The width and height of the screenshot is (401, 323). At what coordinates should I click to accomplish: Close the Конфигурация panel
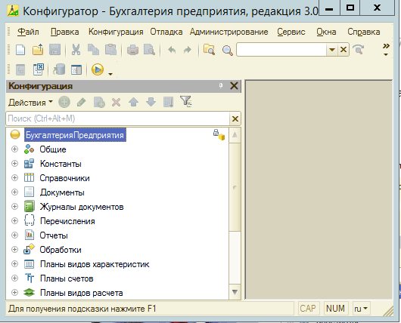[x=234, y=86]
